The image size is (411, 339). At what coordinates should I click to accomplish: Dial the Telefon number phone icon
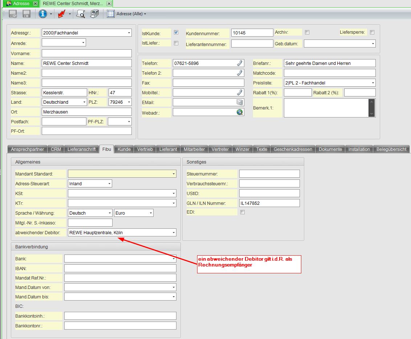pos(240,63)
